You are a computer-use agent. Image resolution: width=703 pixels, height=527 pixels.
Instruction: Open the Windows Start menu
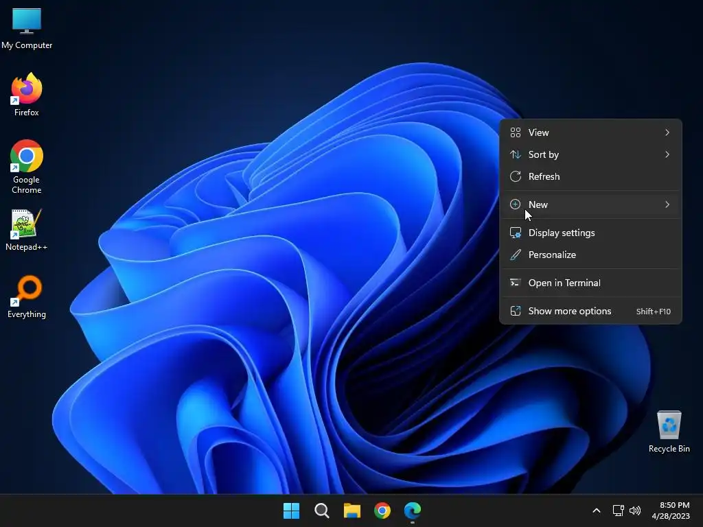point(291,511)
